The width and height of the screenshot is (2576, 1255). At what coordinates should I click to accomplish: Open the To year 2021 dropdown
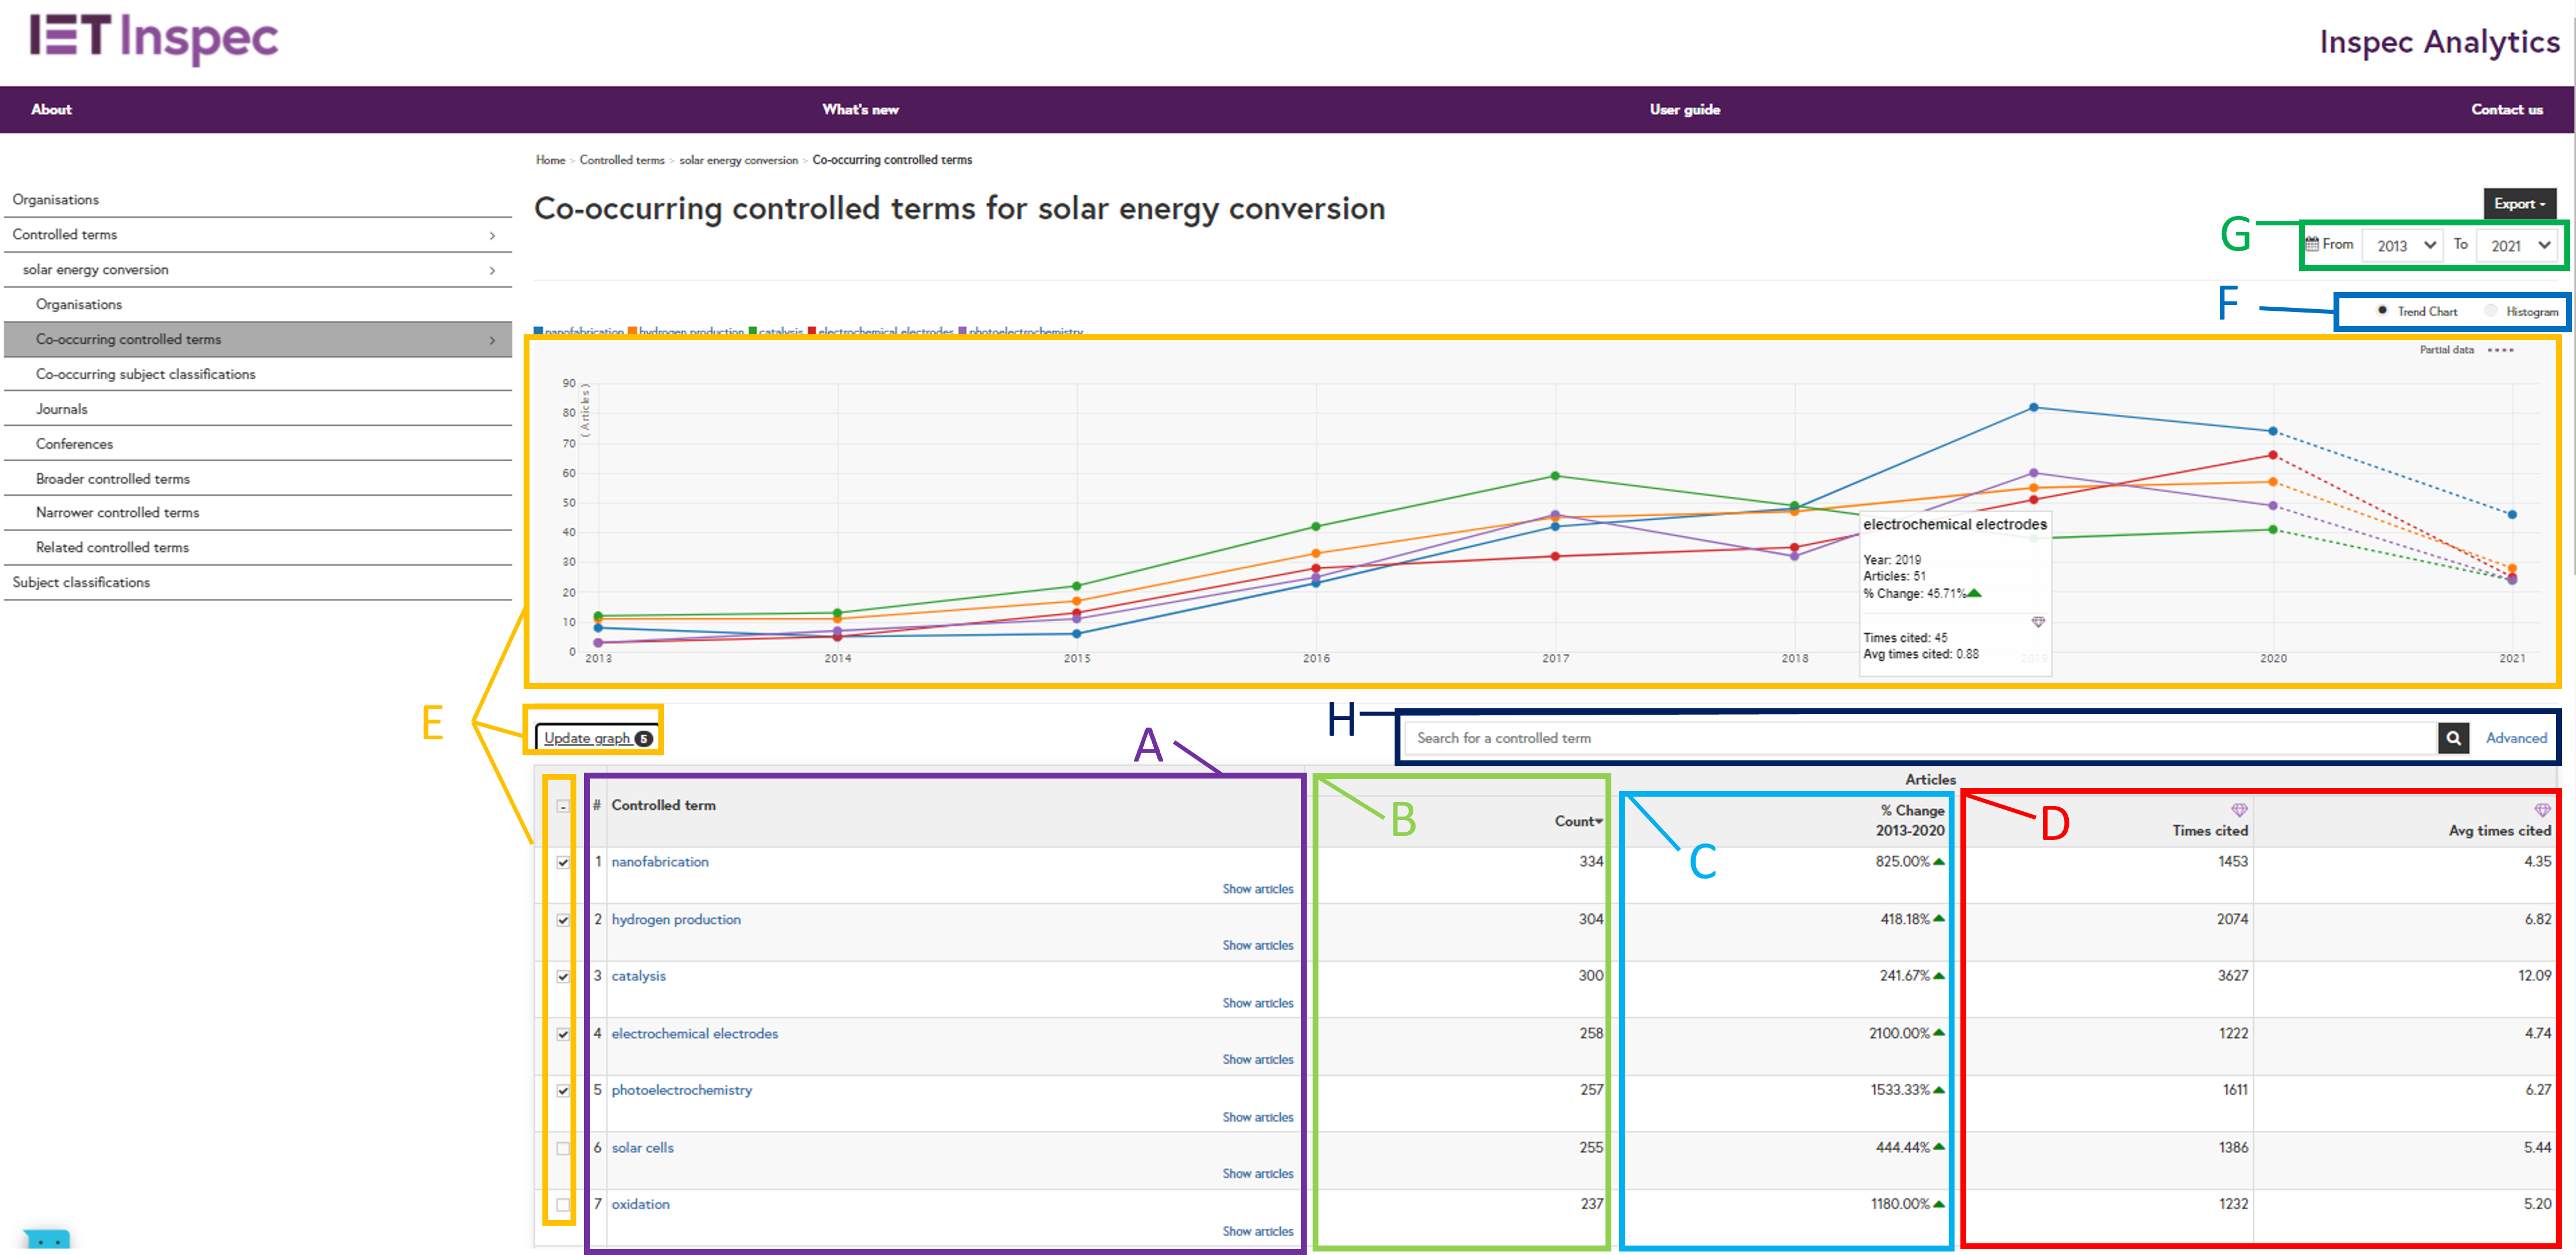[x=2517, y=245]
